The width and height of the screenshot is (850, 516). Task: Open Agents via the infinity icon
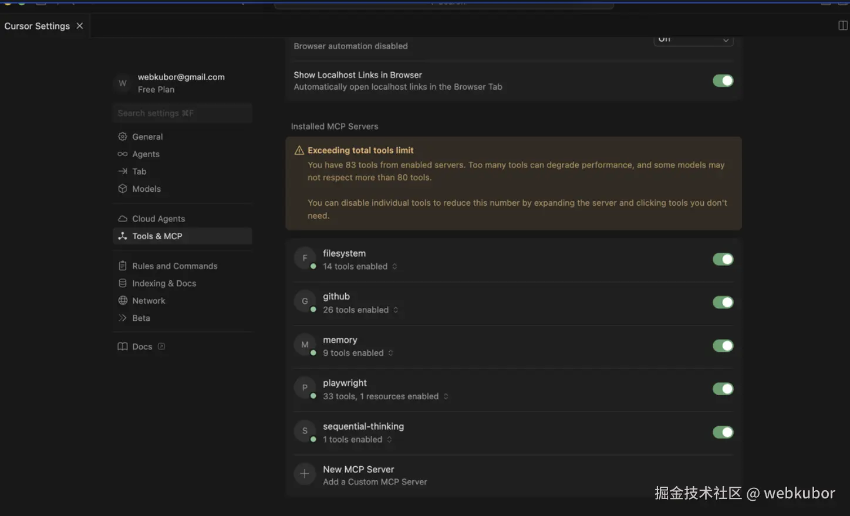(123, 154)
